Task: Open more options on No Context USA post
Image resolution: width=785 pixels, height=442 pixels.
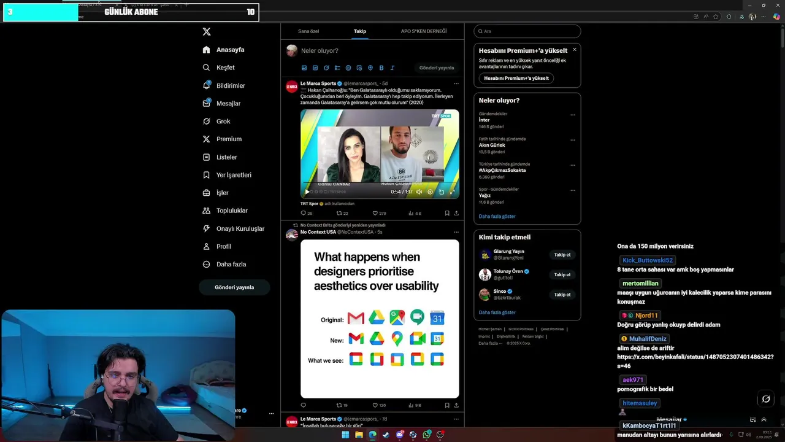Action: (x=456, y=232)
